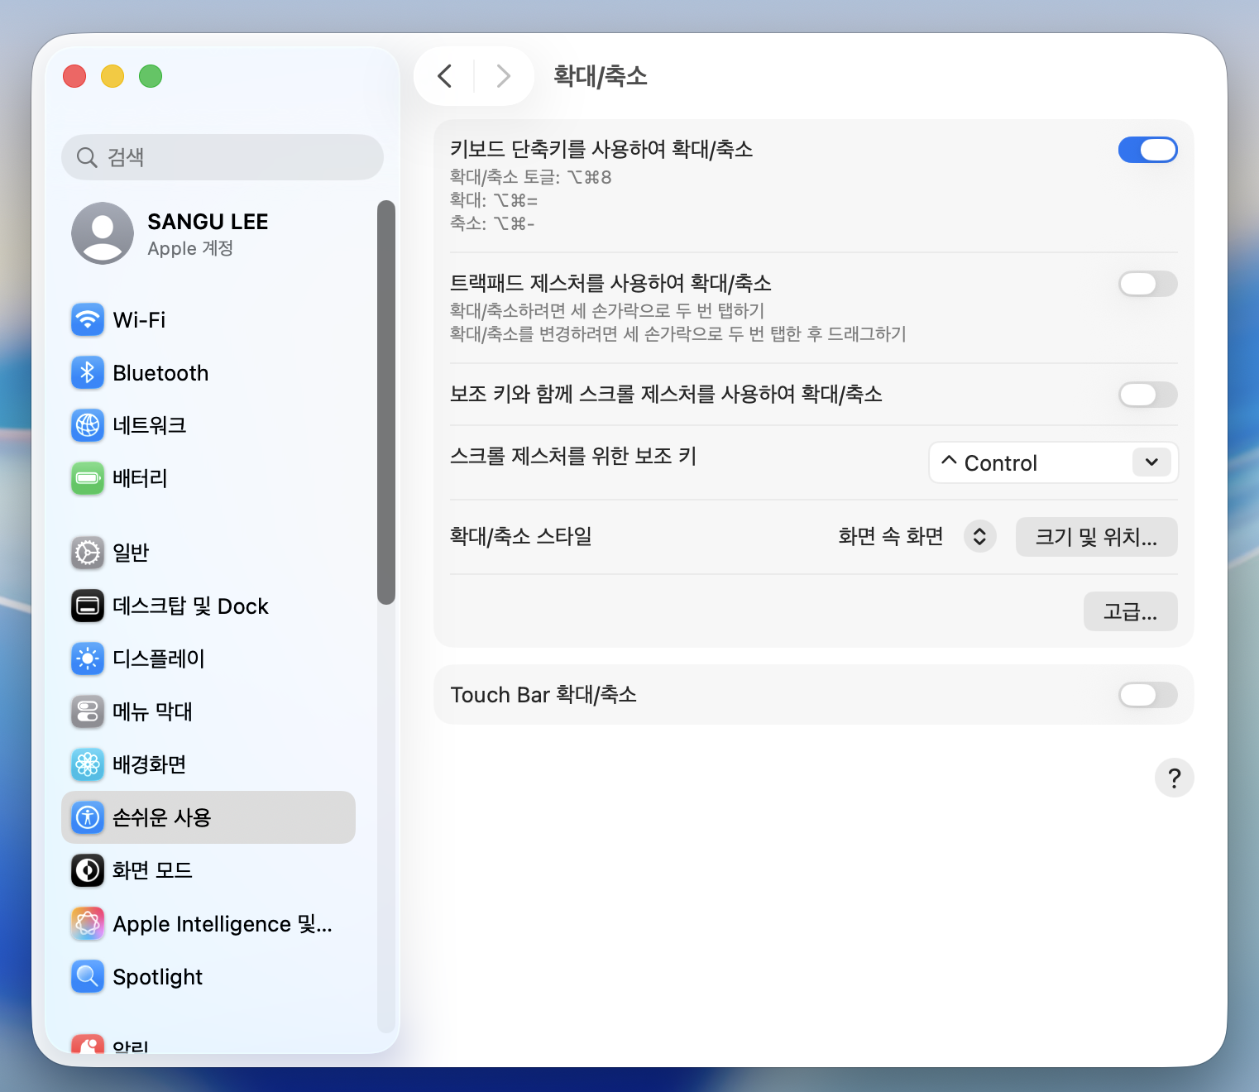Disable 키보드 단축키를 사용하여 확대/축소
Image resolution: width=1259 pixels, height=1092 pixels.
[1147, 150]
